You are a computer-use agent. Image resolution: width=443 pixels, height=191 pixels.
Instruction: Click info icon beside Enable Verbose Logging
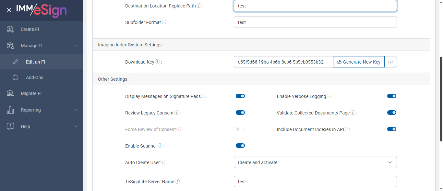pos(329,96)
